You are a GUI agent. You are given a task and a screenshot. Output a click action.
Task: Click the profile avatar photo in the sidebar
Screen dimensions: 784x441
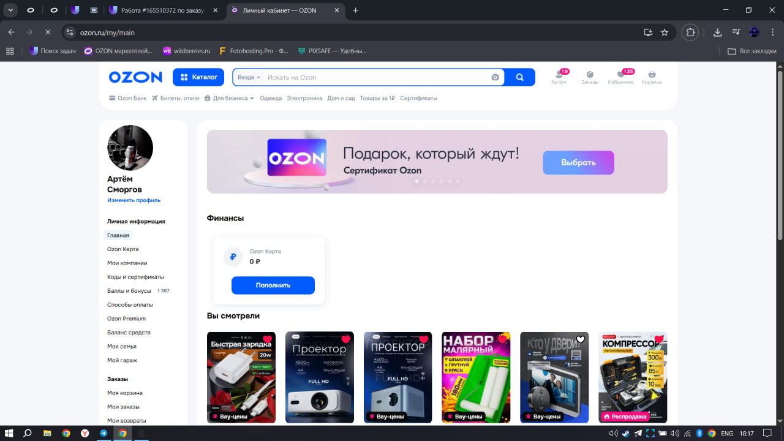(x=130, y=148)
